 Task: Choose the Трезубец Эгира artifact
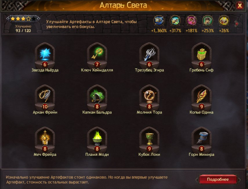pyautogui.click(x=149, y=55)
